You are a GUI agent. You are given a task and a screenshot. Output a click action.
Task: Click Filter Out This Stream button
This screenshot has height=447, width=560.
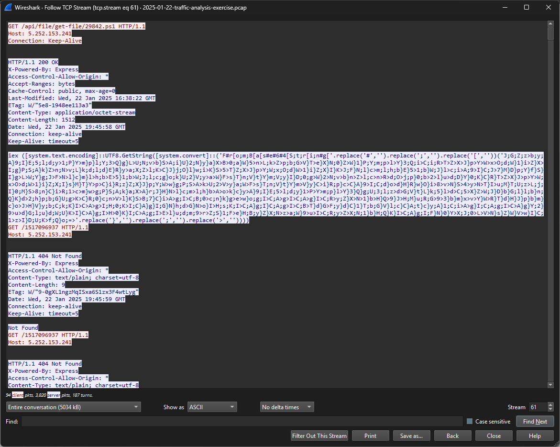[x=319, y=436]
